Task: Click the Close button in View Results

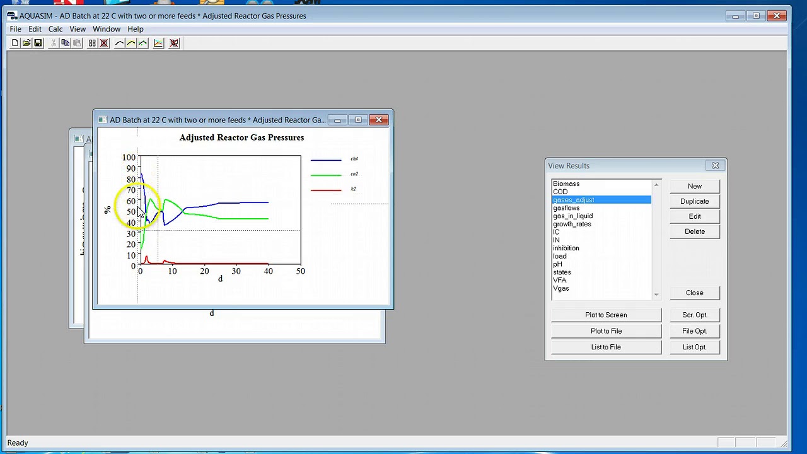Action: coord(695,293)
